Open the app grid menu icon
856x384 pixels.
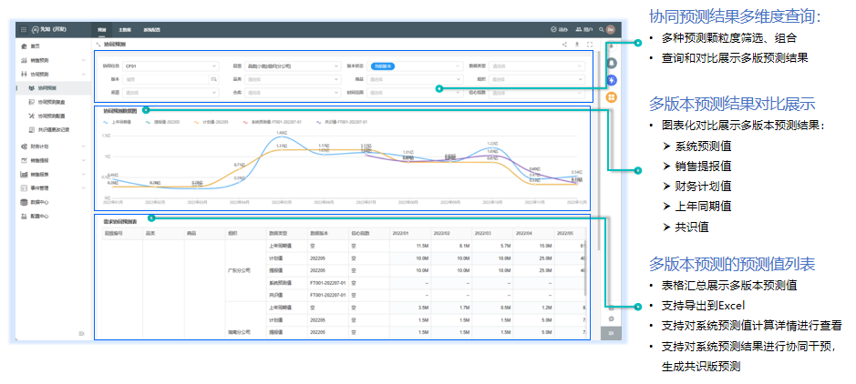coord(23,29)
